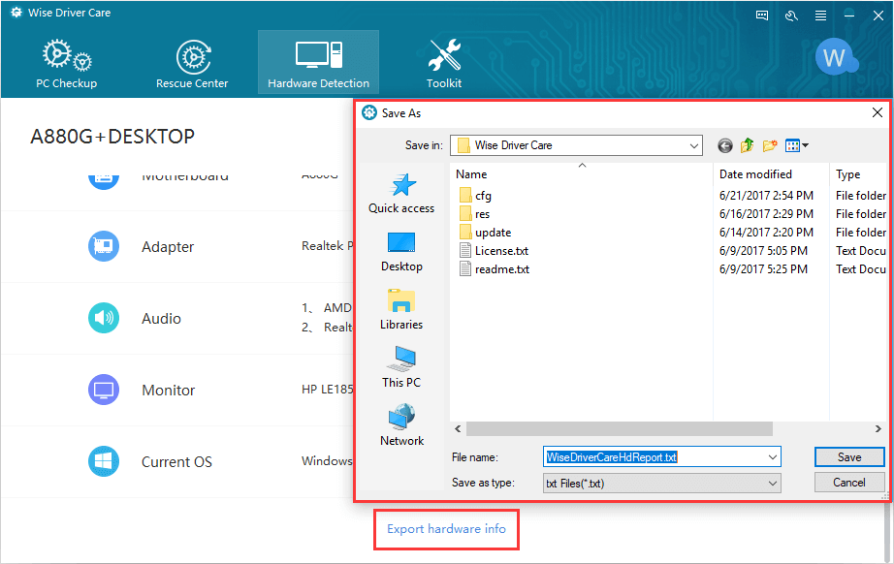Go up one folder level

747,145
